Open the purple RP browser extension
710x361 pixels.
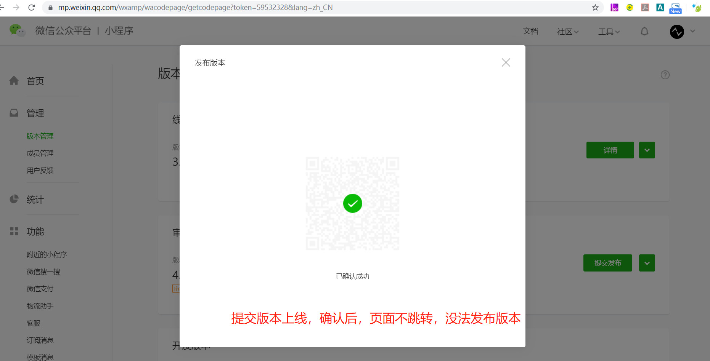pos(614,8)
